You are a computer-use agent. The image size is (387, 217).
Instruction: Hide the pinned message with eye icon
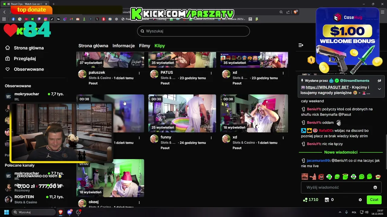[379, 81]
